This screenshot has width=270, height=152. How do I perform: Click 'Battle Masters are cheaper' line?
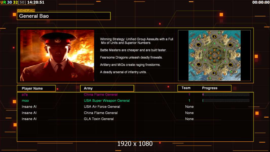pos(133,50)
